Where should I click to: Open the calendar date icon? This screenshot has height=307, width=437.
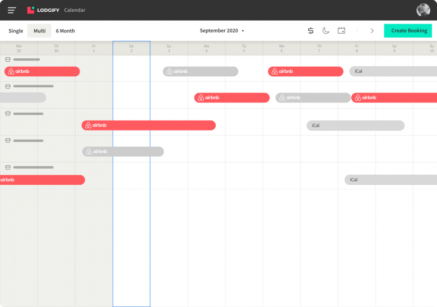[341, 31]
